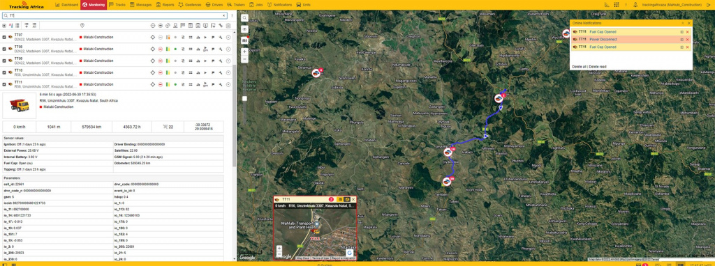Collapse the Online Notifications panel
This screenshot has height=266, width=715.
click(683, 23)
